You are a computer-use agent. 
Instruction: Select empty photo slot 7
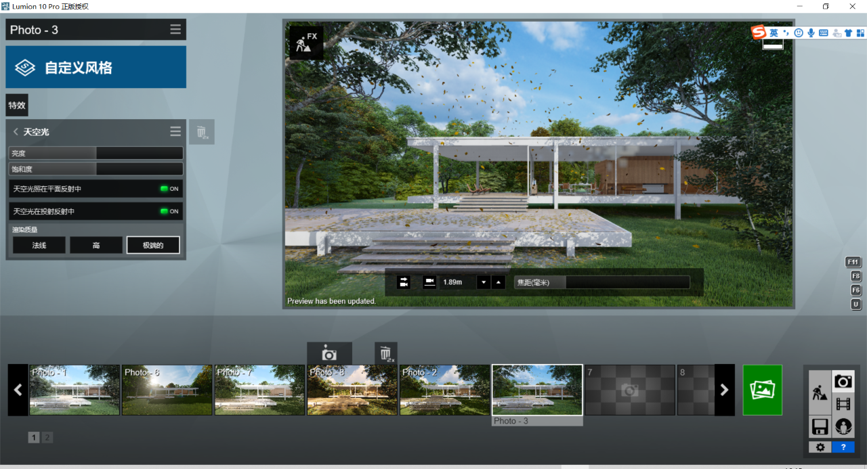coord(630,390)
